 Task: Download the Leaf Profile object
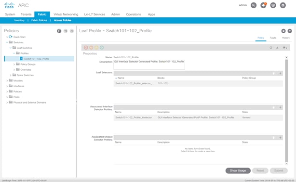pos(277,48)
